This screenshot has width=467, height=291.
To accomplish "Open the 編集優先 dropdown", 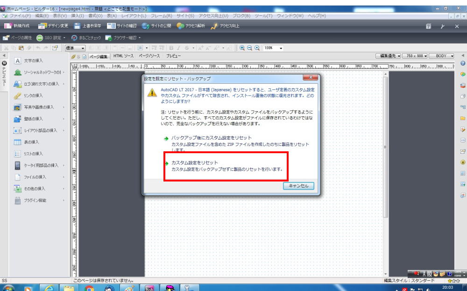I will [x=388, y=56].
